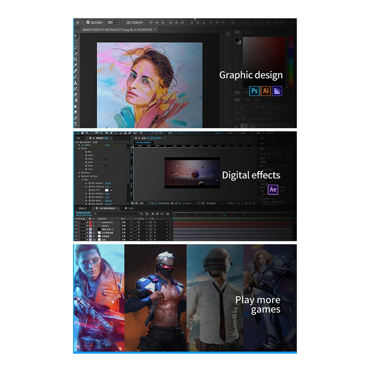This screenshot has width=370, height=370.
Task: Select the Crop tool
Action: [76, 59]
